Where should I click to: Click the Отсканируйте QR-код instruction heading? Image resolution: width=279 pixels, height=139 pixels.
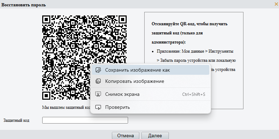click(190, 33)
